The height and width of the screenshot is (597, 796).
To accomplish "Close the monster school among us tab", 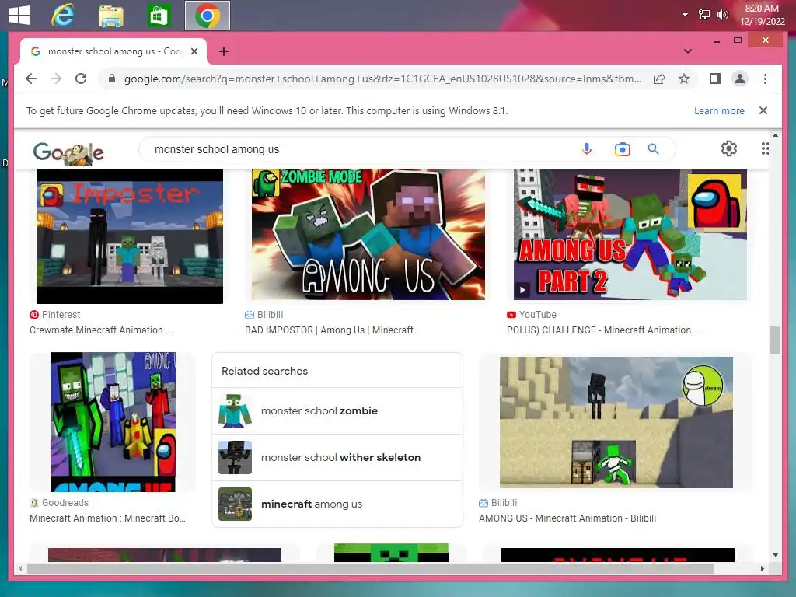I will point(194,51).
